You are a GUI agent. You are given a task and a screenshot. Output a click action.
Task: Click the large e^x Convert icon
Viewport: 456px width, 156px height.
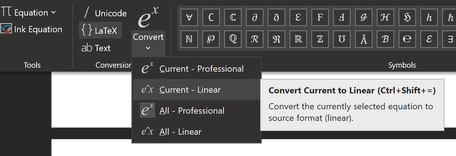click(x=148, y=18)
